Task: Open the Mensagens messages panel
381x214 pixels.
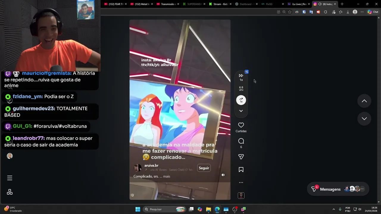Action: (338, 189)
